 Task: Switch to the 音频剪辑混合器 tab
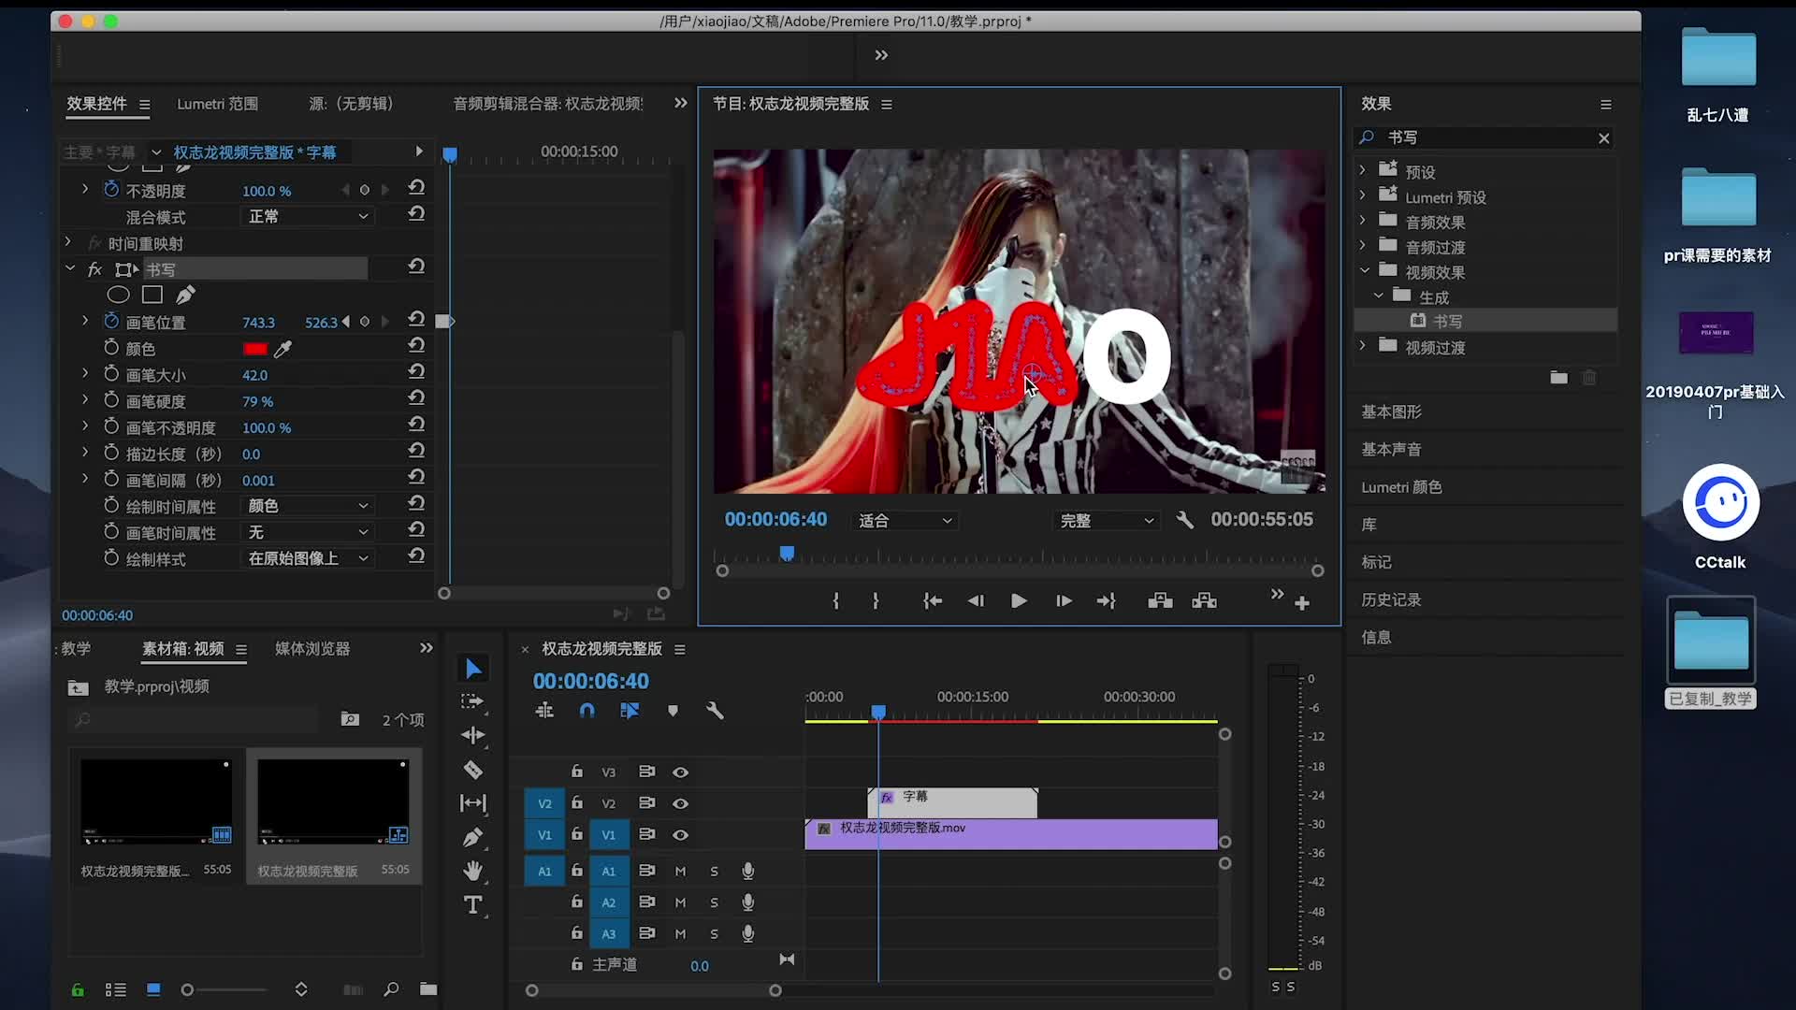pyautogui.click(x=548, y=104)
